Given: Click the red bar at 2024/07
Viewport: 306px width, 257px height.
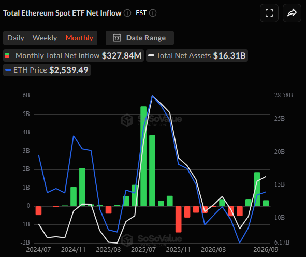Looking at the screenshot, I should tap(38, 211).
